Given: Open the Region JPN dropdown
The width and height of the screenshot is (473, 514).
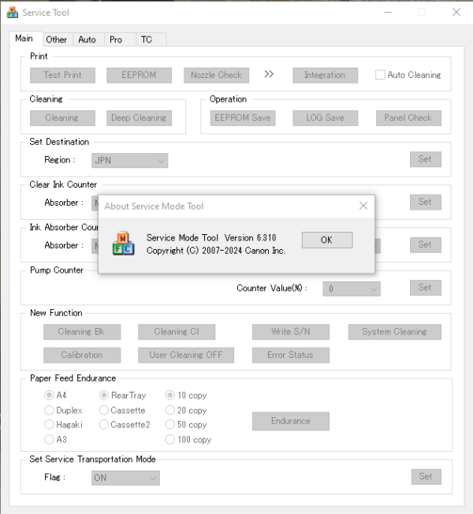Looking at the screenshot, I should 129,161.
